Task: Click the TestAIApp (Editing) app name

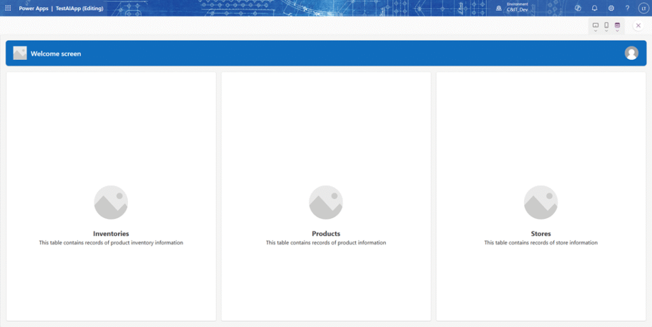Action: coord(80,8)
